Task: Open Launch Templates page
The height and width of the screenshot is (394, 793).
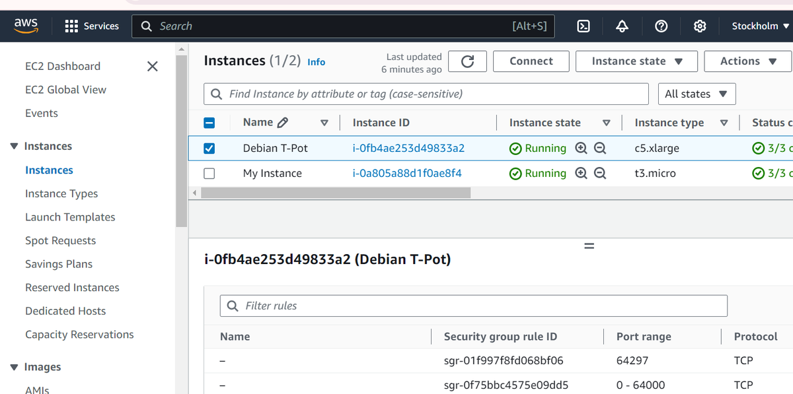Action: point(70,217)
